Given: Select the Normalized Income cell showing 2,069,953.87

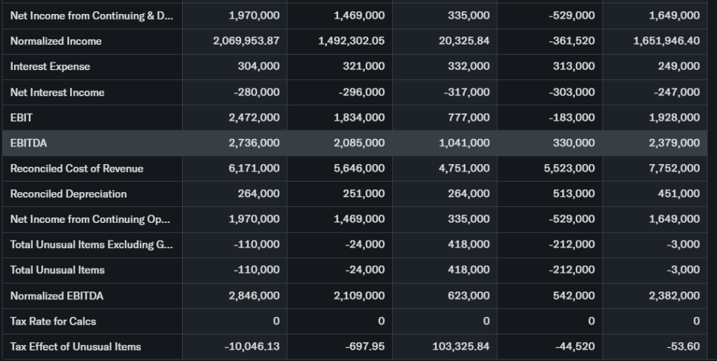Looking at the screenshot, I should [246, 41].
